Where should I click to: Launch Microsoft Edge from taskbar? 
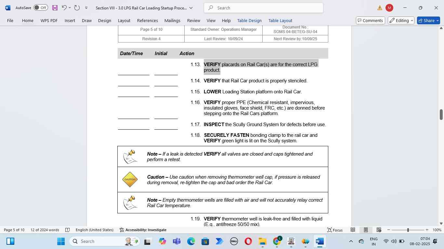coord(191,241)
